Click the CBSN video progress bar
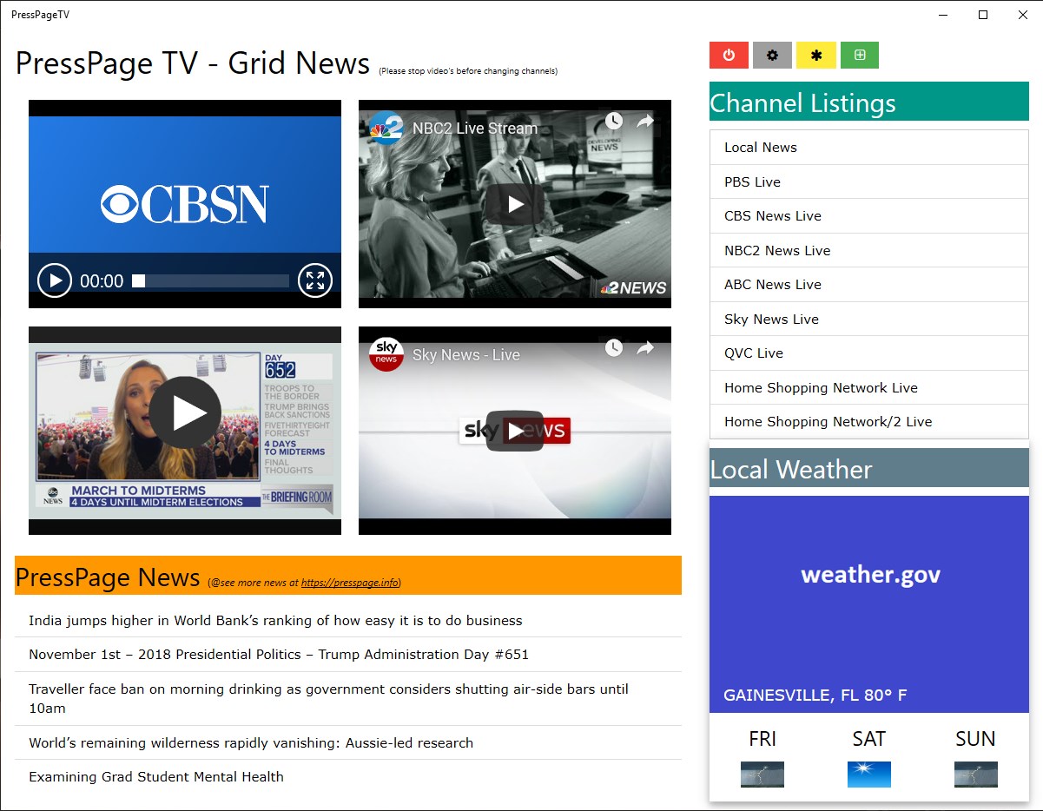Screen dimensions: 1043x811 click(210, 280)
